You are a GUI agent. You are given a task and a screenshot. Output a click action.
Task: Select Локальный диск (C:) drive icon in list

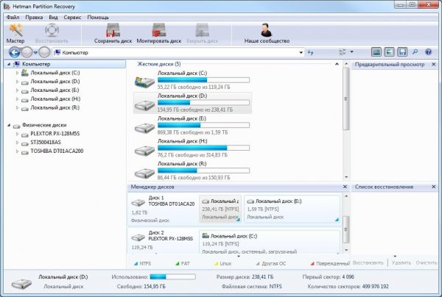(144, 82)
